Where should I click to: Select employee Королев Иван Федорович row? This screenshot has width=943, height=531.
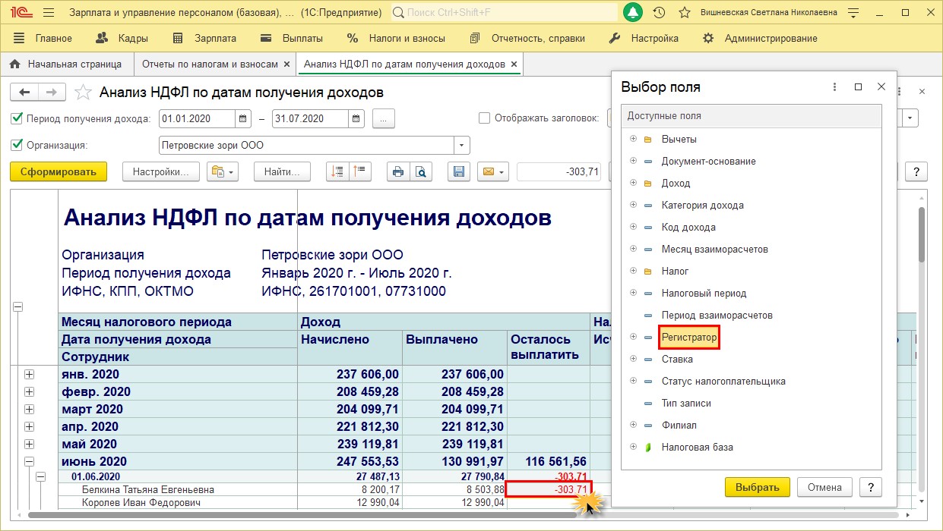141,503
